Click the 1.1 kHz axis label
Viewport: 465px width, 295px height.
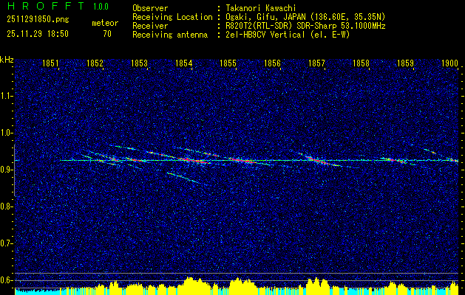coord(7,96)
